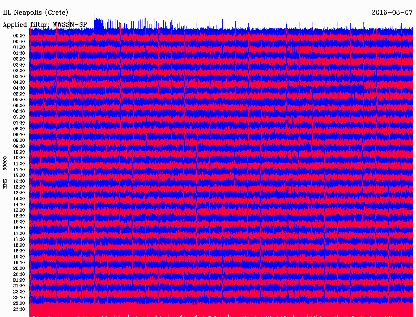Image resolution: width=416 pixels, height=317 pixels.
Task: Select the 10:30 time row label
Action: (19, 158)
